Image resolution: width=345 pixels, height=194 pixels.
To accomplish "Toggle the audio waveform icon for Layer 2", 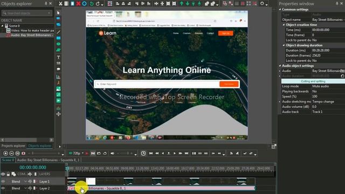I will click(30, 188).
